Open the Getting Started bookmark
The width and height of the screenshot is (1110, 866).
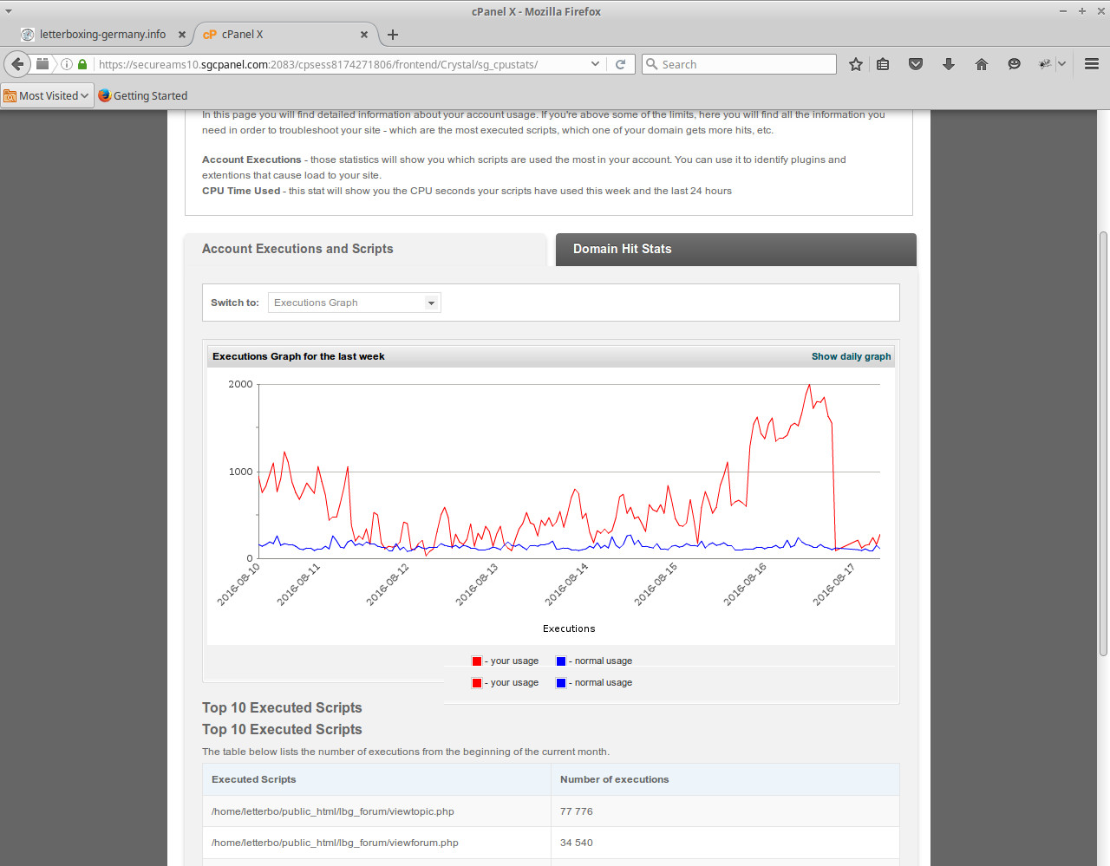143,95
